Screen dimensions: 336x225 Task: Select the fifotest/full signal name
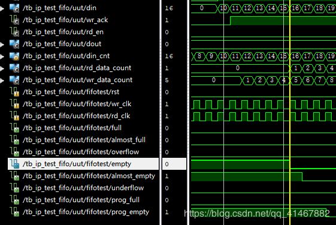coord(72,128)
